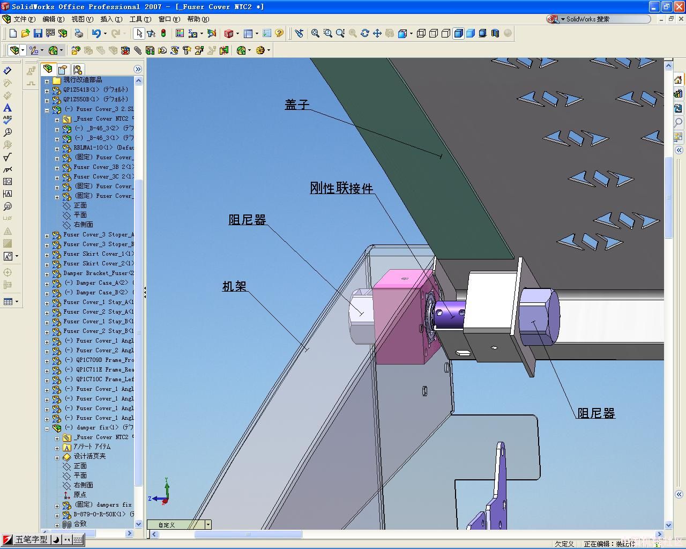The width and height of the screenshot is (686, 549).
Task: Select the Geometric Tolerance tool
Action: point(8,182)
